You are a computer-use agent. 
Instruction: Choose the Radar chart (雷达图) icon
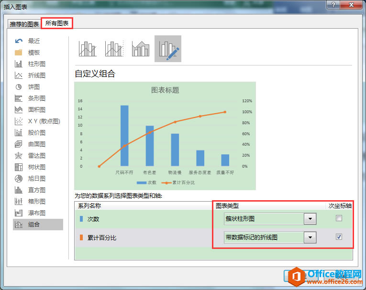(x=19, y=155)
